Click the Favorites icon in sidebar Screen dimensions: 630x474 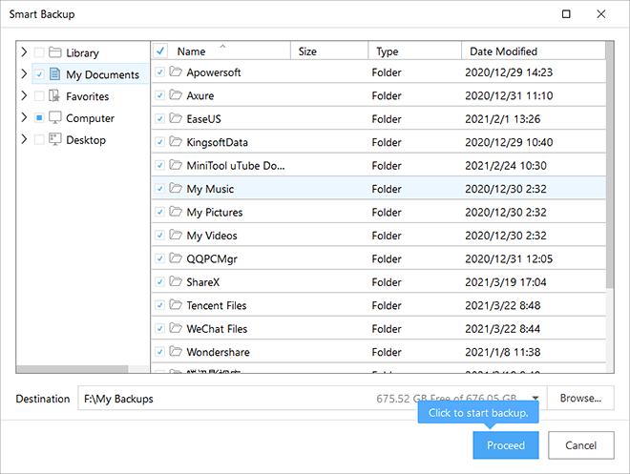[55, 96]
